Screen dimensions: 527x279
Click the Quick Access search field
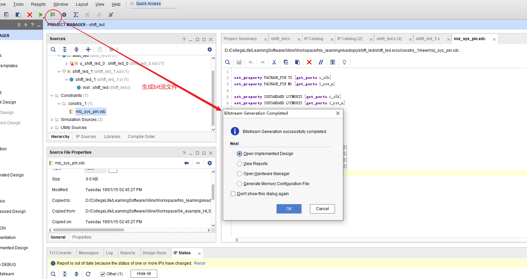pyautogui.click(x=154, y=4)
